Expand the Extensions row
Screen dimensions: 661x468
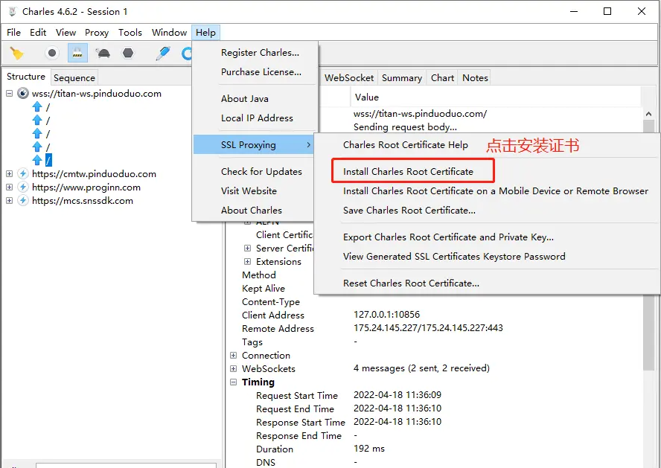247,262
